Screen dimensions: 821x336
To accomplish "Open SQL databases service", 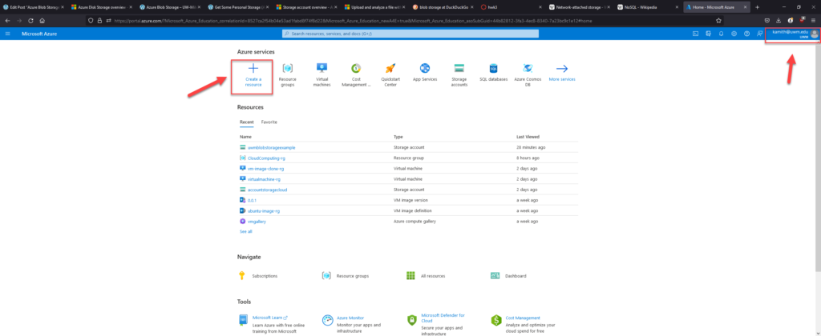I will [493, 72].
